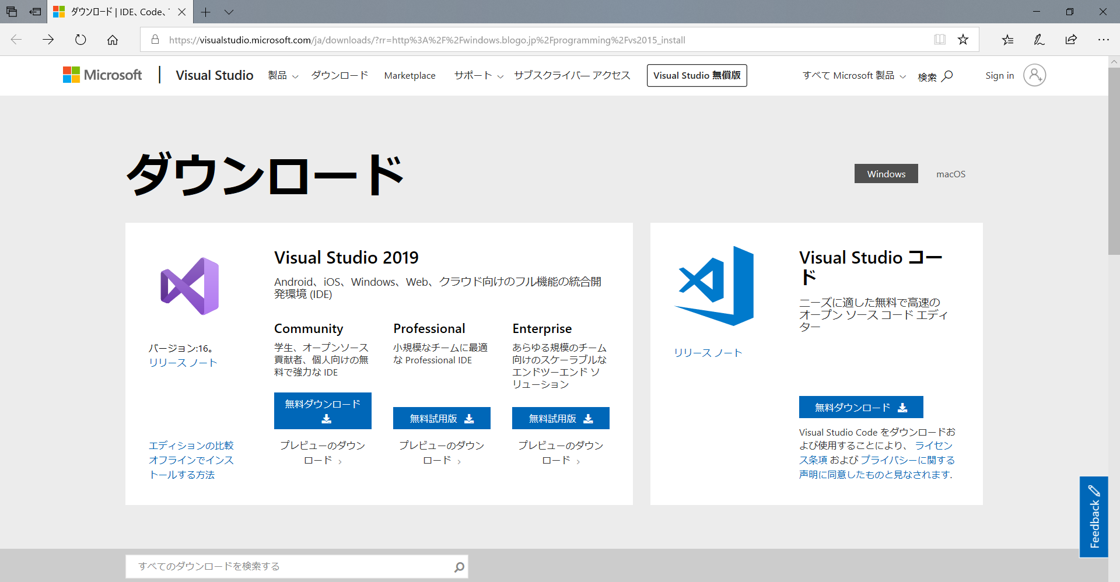Open Community プレビューのダウンロード link

pos(323,453)
